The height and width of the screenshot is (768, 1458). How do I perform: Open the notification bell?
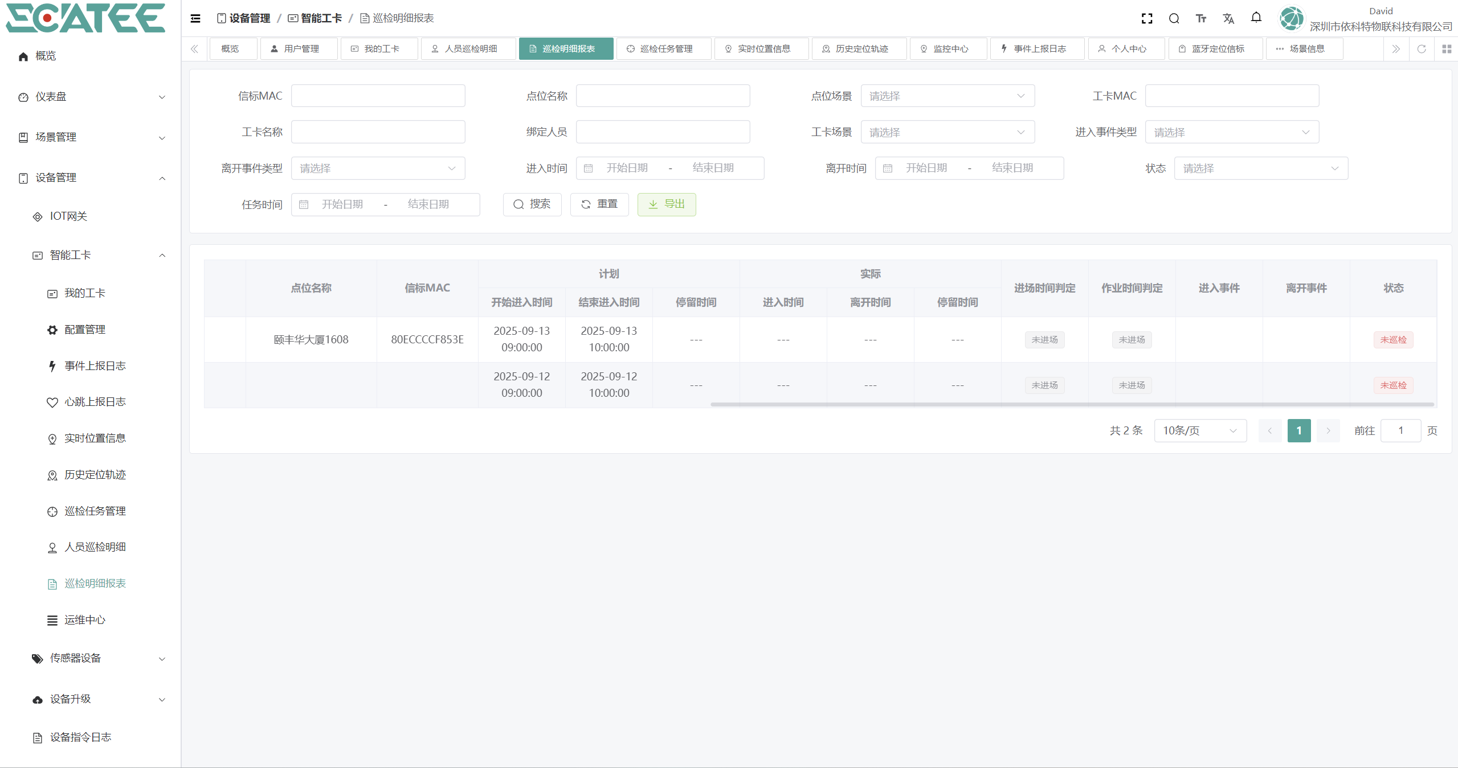pos(1256,18)
